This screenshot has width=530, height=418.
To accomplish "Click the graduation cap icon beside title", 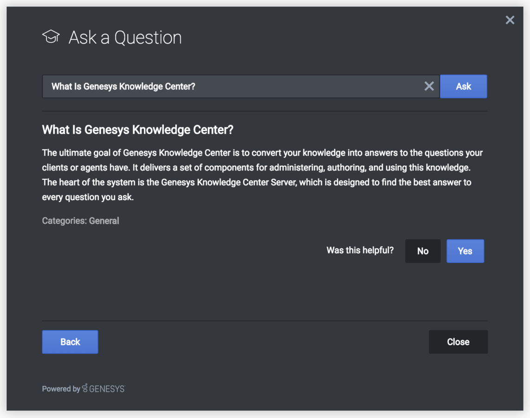I will click(51, 37).
